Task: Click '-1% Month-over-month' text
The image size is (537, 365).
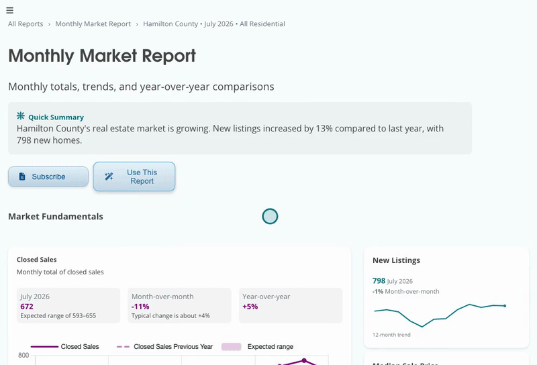Action: pyautogui.click(x=406, y=292)
